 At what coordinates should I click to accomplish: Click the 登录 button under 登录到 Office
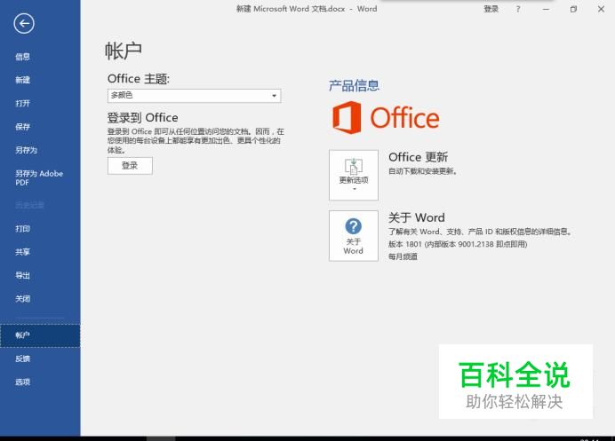pyautogui.click(x=130, y=166)
